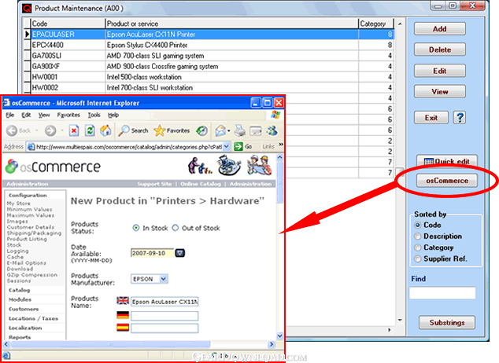Expand the address bar URL dropdown
Image resolution: width=499 pixels, height=363 pixels.
(226, 146)
